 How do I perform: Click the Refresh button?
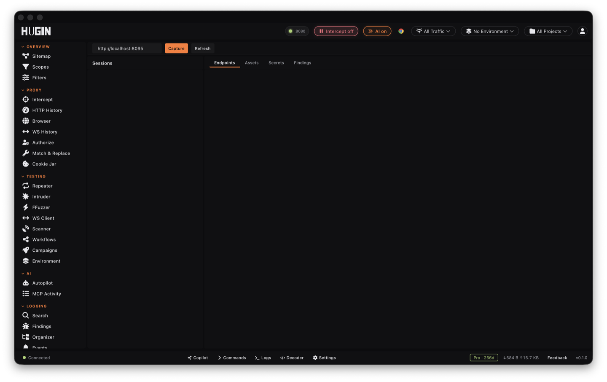(203, 48)
